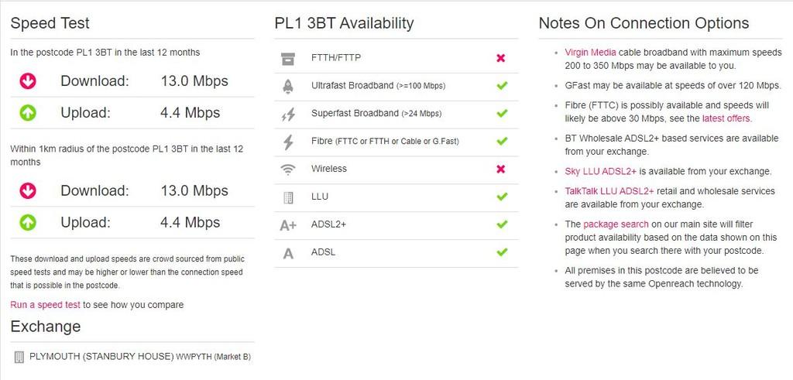The image size is (793, 380).
Task: Click the Exchange building icon beside PLYMOUTH
Action: [19, 357]
